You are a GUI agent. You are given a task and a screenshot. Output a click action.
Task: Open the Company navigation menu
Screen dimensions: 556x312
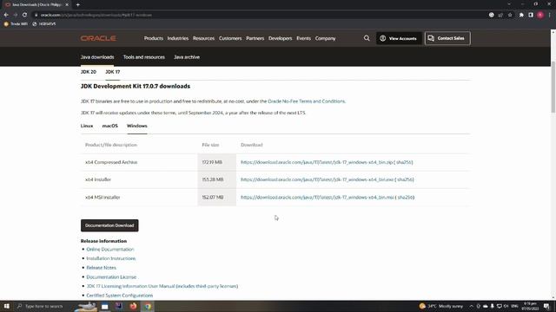(x=325, y=38)
